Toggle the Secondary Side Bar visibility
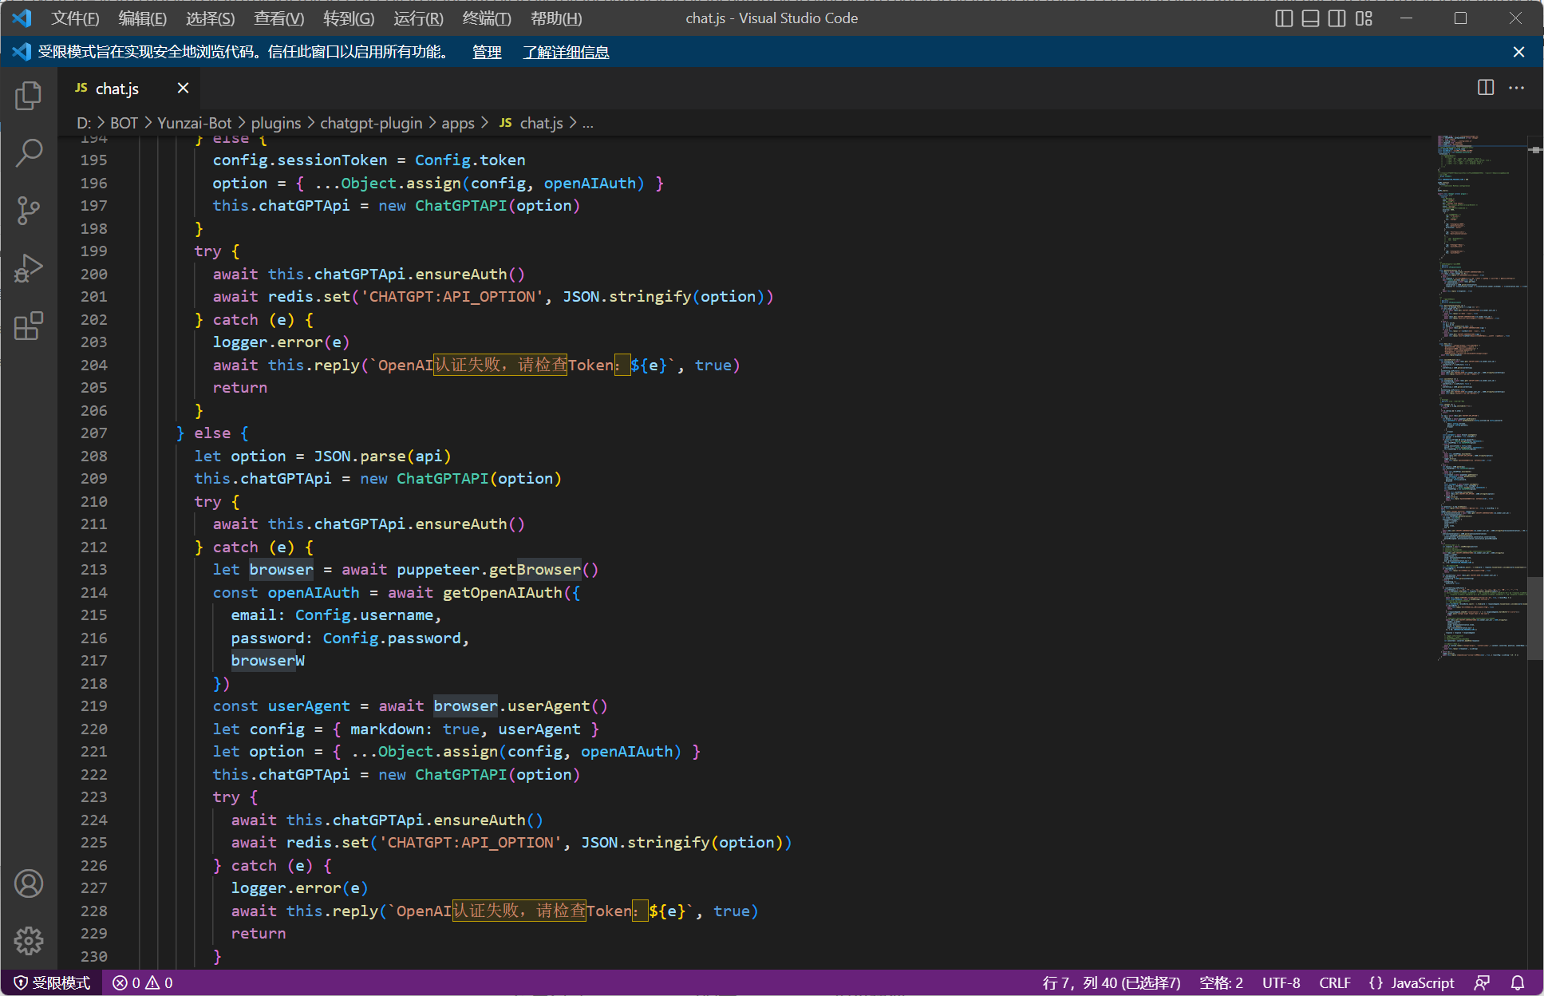1544x996 pixels. (x=1337, y=18)
